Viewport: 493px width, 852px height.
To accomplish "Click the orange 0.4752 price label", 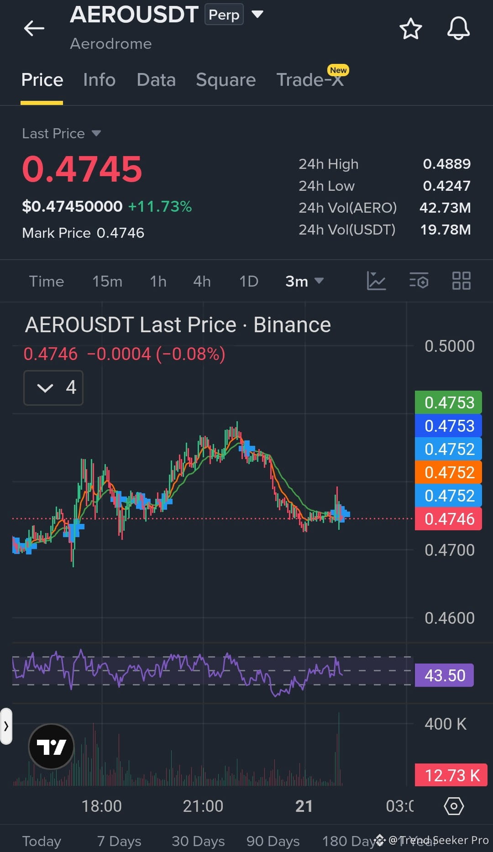I will 448,472.
